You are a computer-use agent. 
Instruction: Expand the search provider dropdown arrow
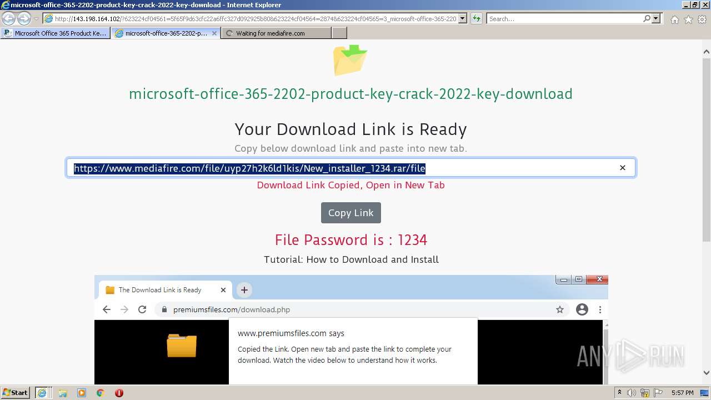click(656, 18)
